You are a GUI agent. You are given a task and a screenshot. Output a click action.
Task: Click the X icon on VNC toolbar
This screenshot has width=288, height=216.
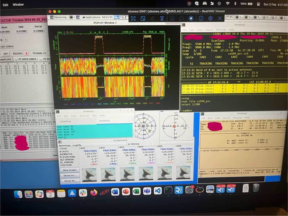(220, 18)
